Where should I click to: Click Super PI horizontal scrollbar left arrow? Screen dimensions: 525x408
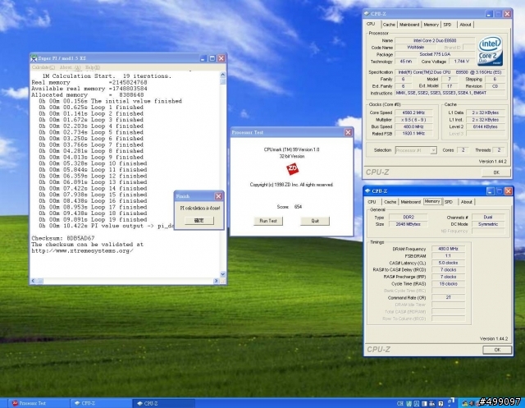click(x=33, y=281)
